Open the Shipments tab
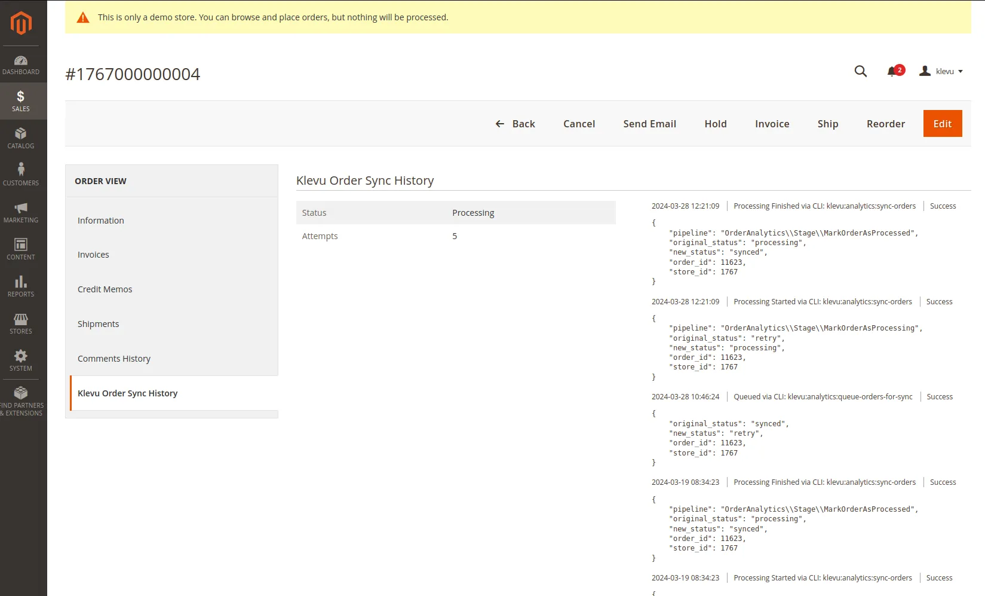The image size is (985, 596). (172, 324)
